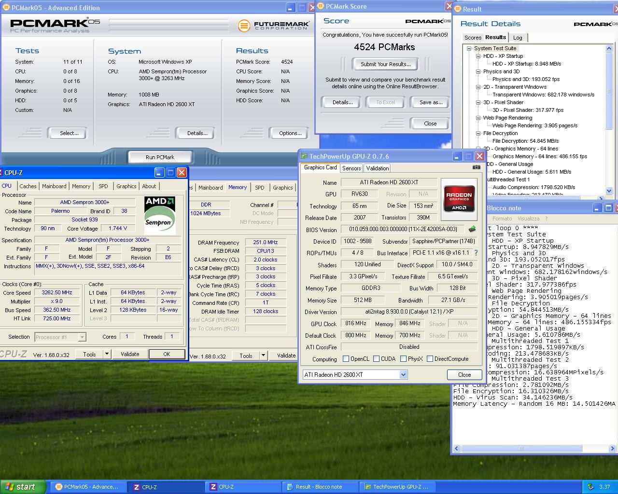Click the GPU-Z title bar icon
This screenshot has height=494, width=618.
304,156
